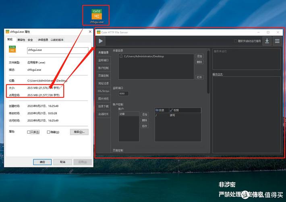Click 添加 beside the shared directory list
The image size is (286, 202).
199,56
